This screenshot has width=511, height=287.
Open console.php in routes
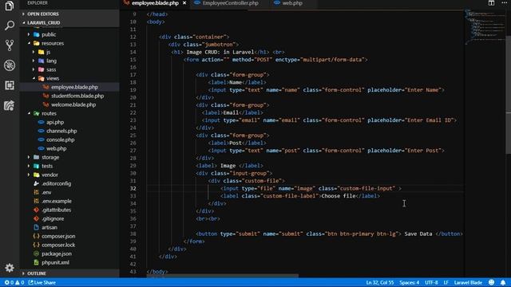tap(60, 140)
